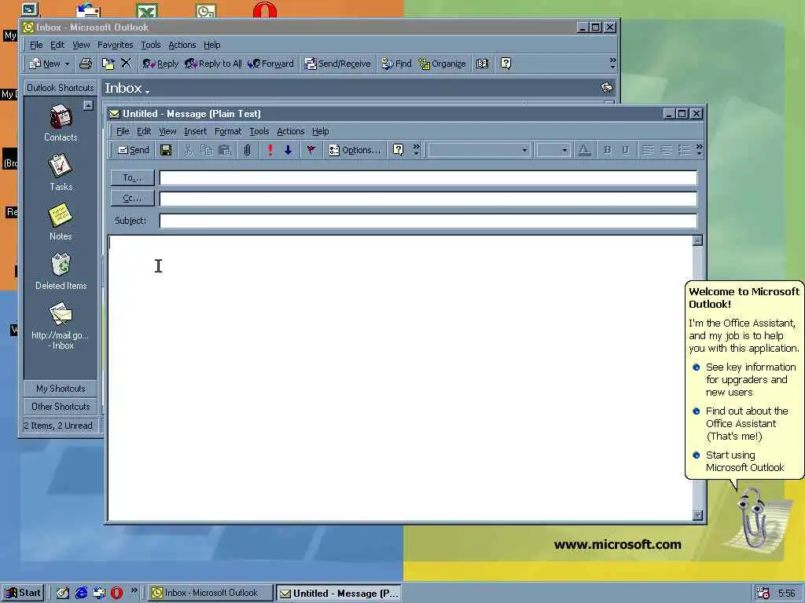The height and width of the screenshot is (603, 805).
Task: Select 'See key information for upgraders' option
Action: click(x=744, y=379)
